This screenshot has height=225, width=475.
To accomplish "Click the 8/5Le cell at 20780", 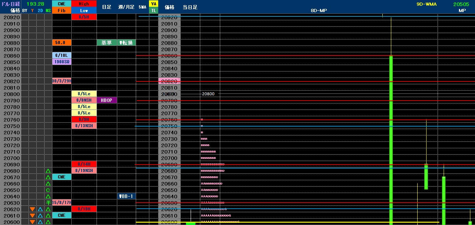I will [x=84, y=107].
